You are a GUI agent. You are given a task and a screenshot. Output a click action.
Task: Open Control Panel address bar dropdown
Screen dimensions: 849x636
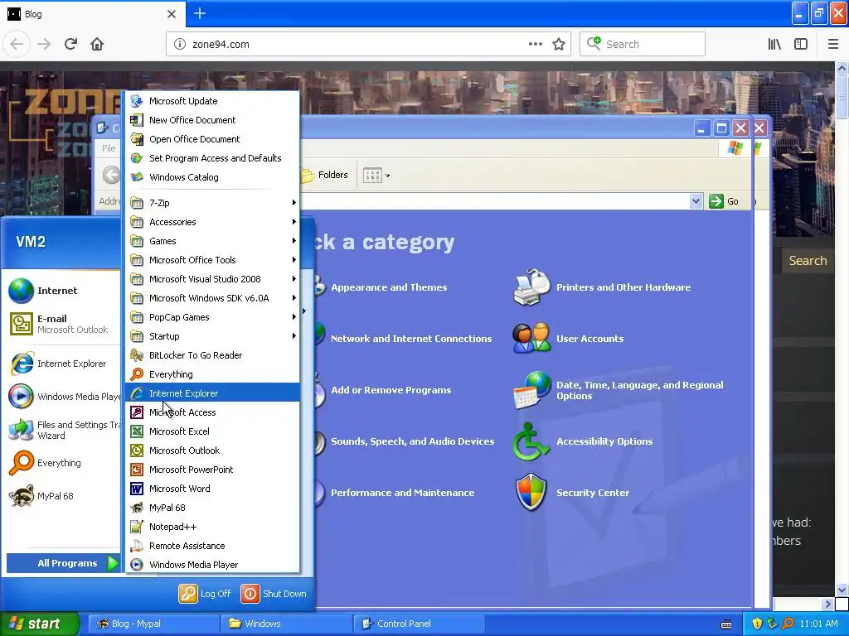click(x=696, y=201)
